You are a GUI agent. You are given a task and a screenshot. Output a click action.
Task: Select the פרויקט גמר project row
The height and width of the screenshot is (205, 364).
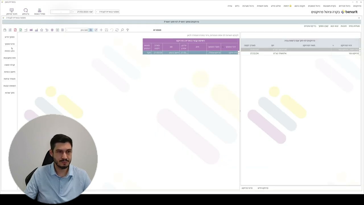(x=300, y=53)
